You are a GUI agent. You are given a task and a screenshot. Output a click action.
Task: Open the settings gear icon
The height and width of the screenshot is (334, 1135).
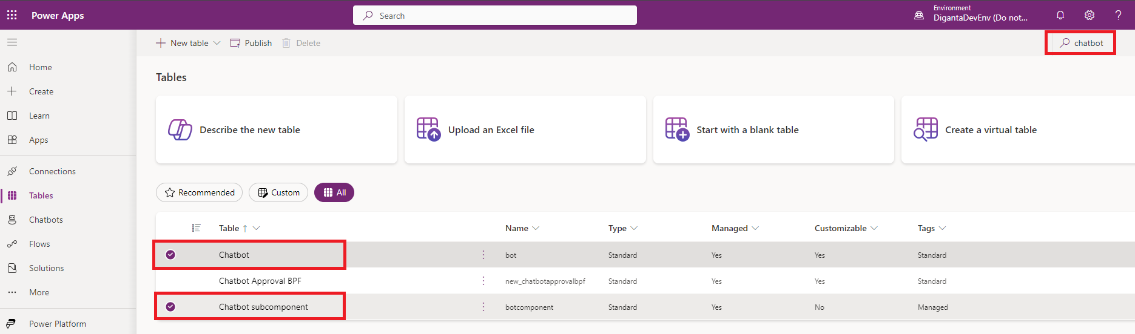coord(1090,15)
